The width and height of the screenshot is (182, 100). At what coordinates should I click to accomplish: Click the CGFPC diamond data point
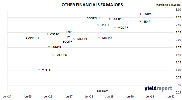(x=47, y=34)
